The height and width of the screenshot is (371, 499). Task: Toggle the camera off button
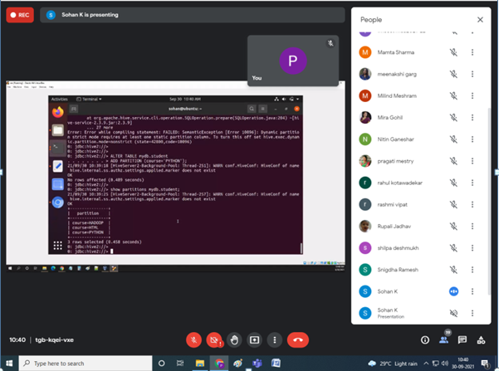pyautogui.click(x=213, y=339)
